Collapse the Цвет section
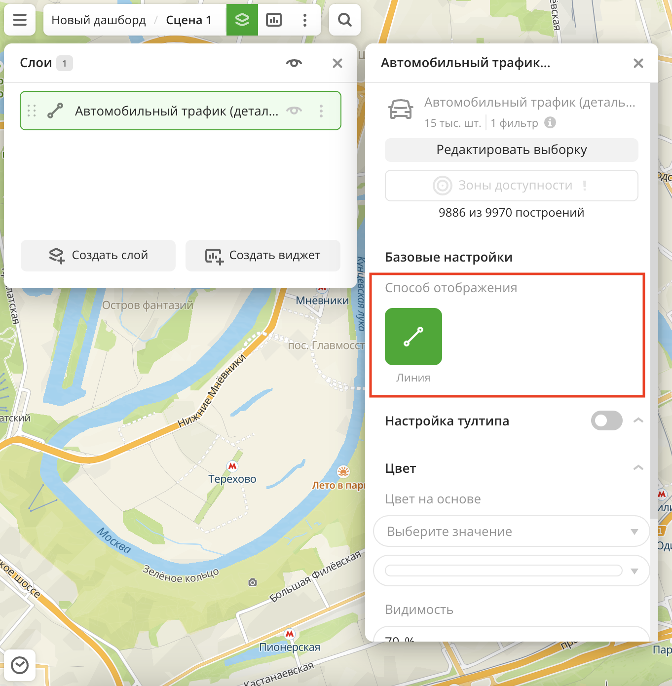 click(x=638, y=468)
